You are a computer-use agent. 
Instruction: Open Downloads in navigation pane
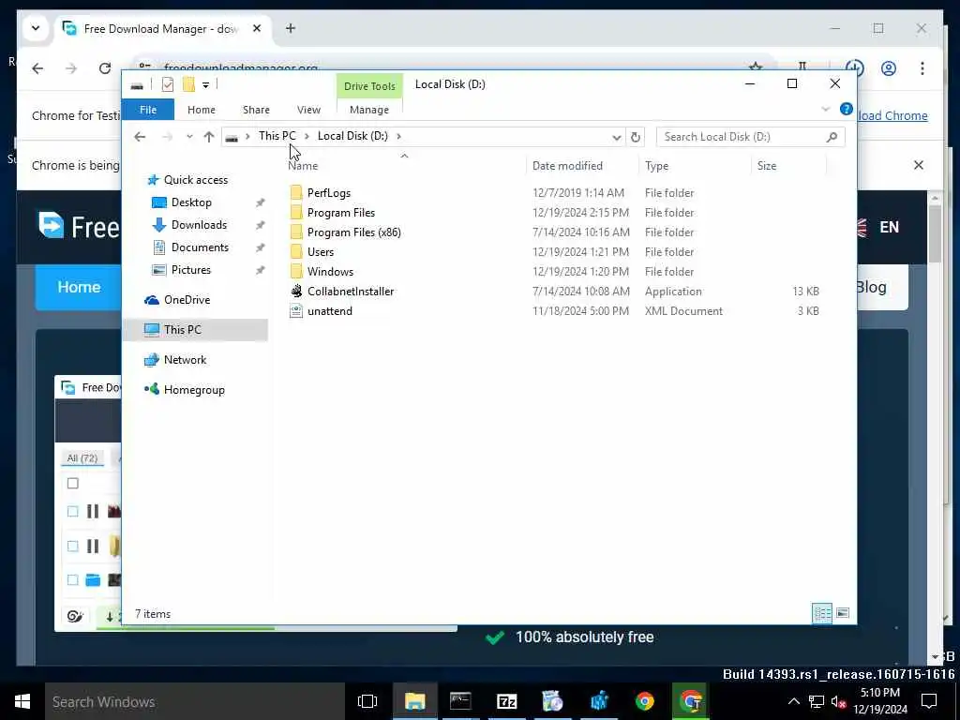coord(199,225)
